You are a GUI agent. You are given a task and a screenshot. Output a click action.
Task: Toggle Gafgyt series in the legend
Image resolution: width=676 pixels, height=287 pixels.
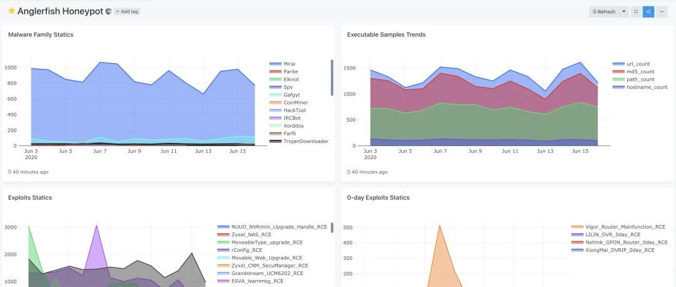285,95
